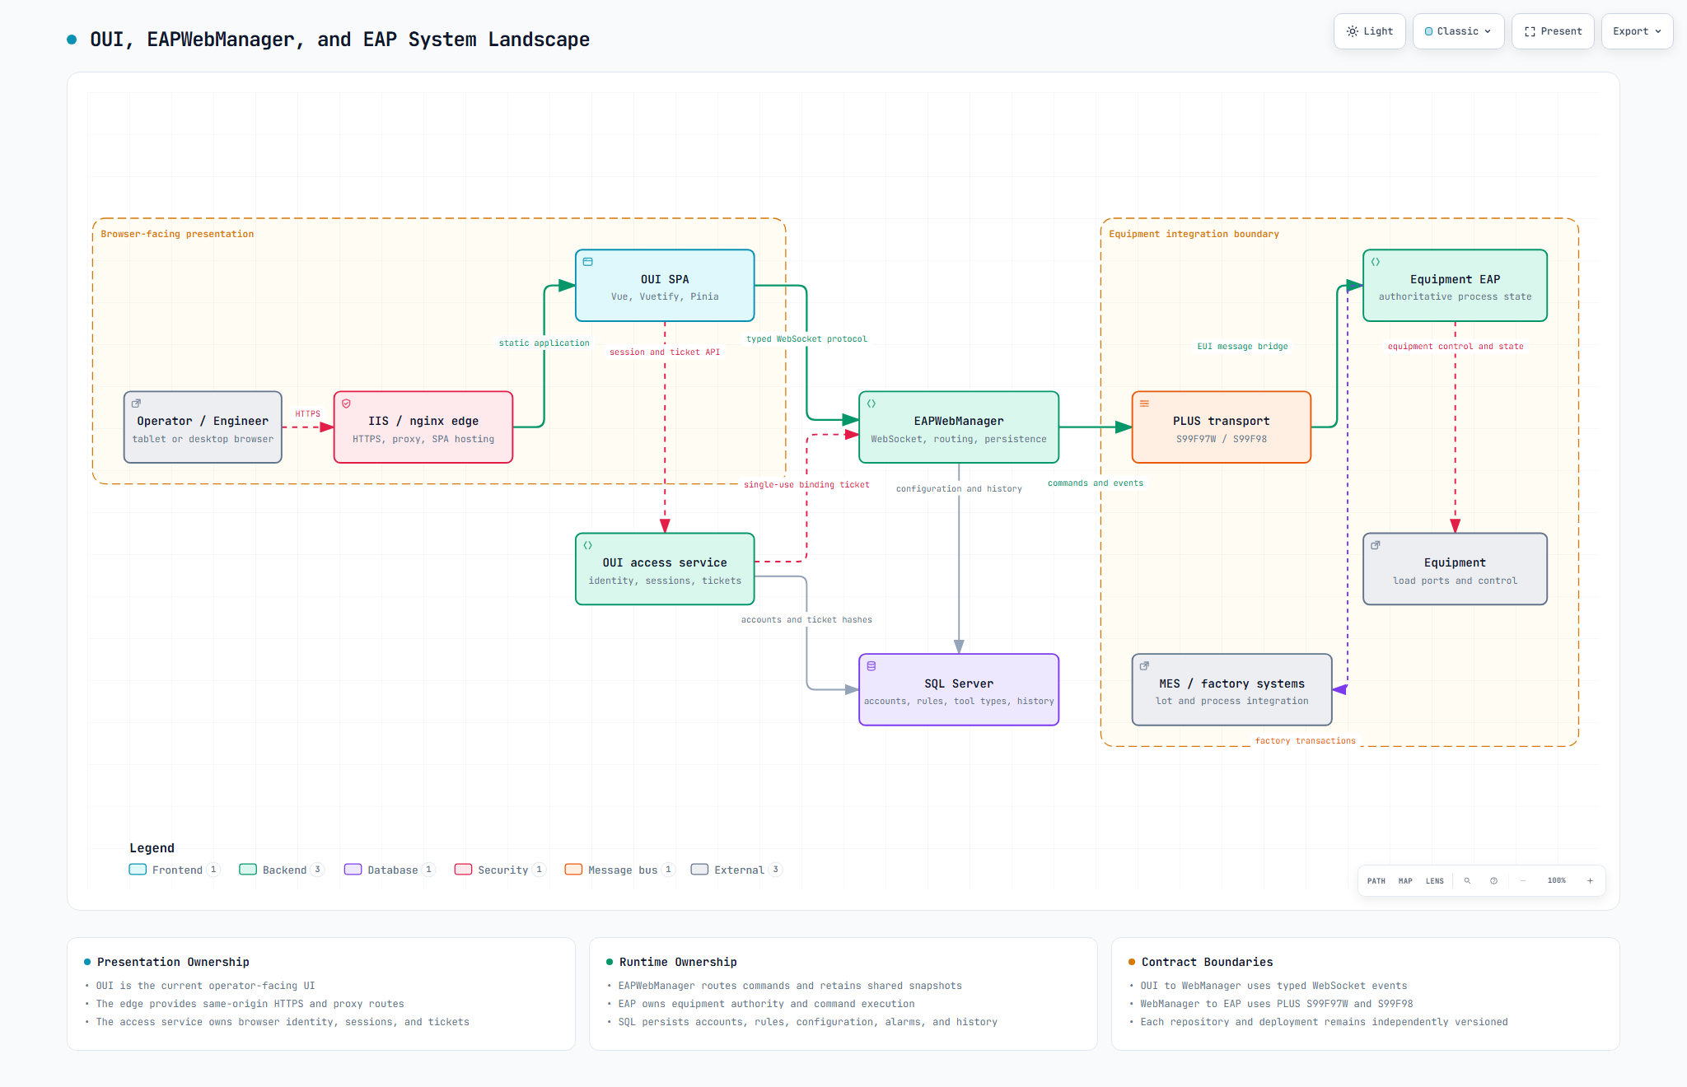The height and width of the screenshot is (1087, 1687).
Task: Click the 'static application' edge label
Action: click(x=544, y=343)
